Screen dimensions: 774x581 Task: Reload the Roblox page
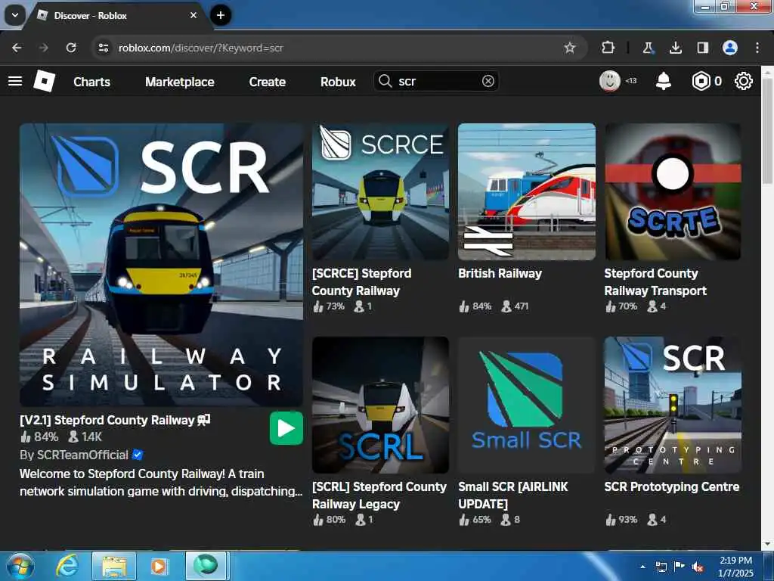click(71, 48)
